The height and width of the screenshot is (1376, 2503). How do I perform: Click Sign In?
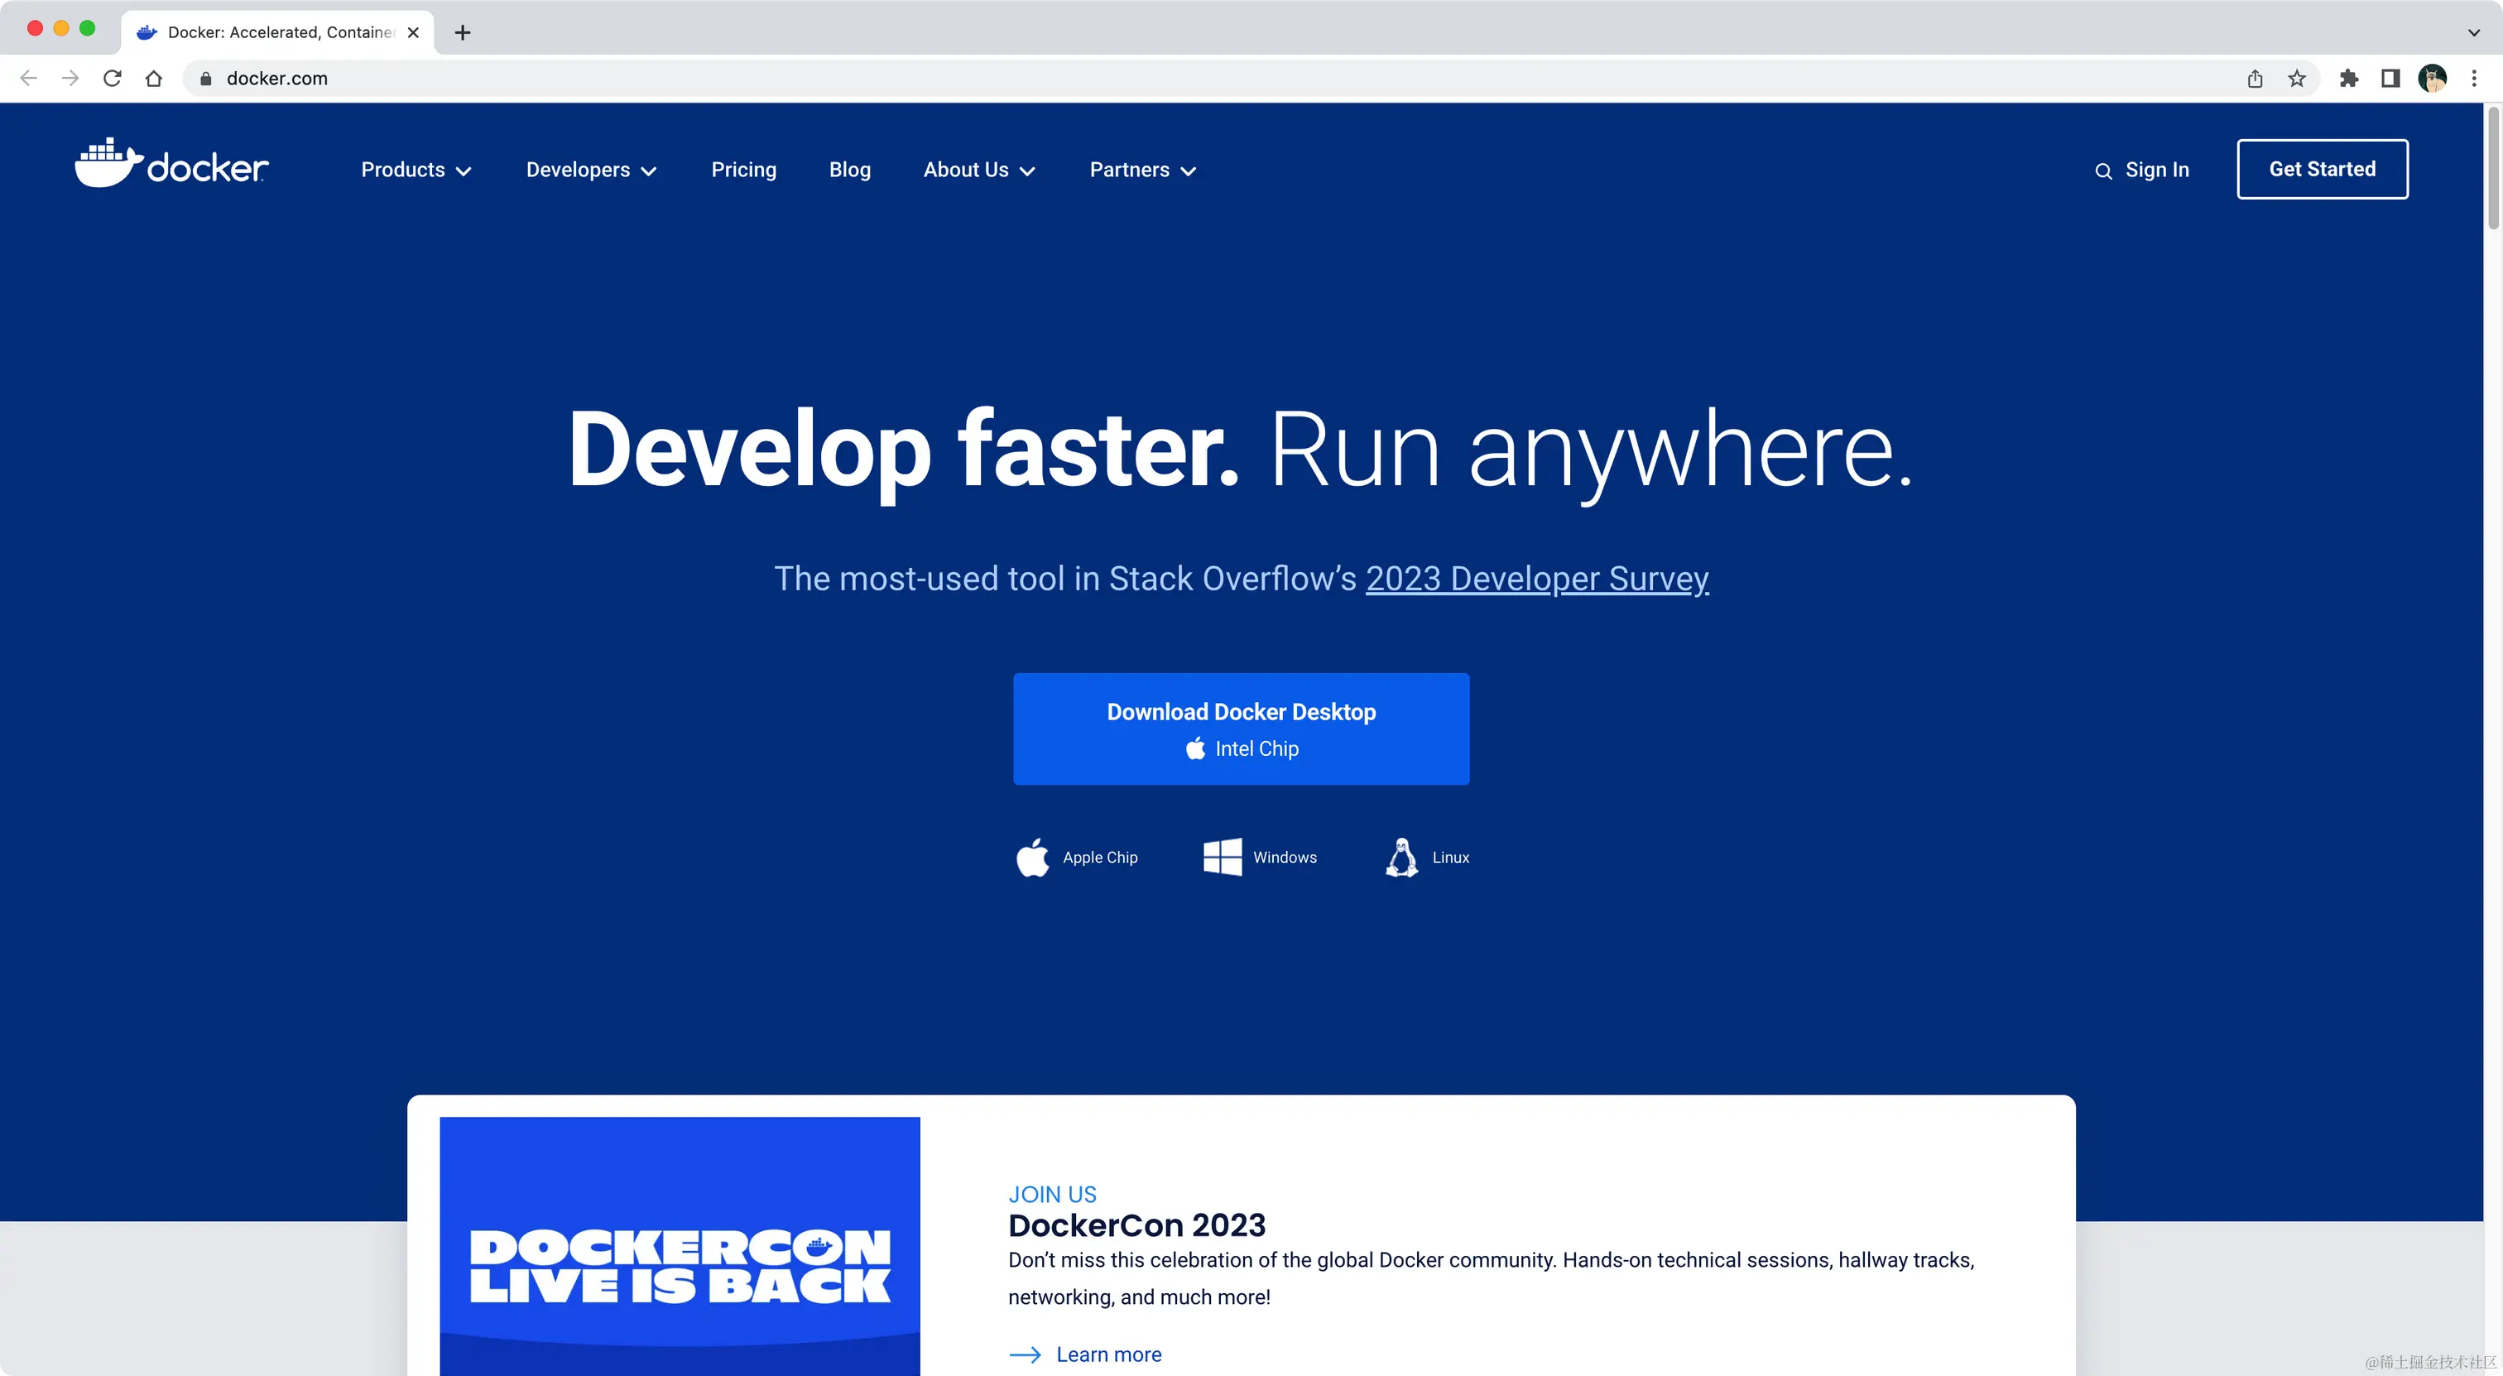click(x=2157, y=170)
